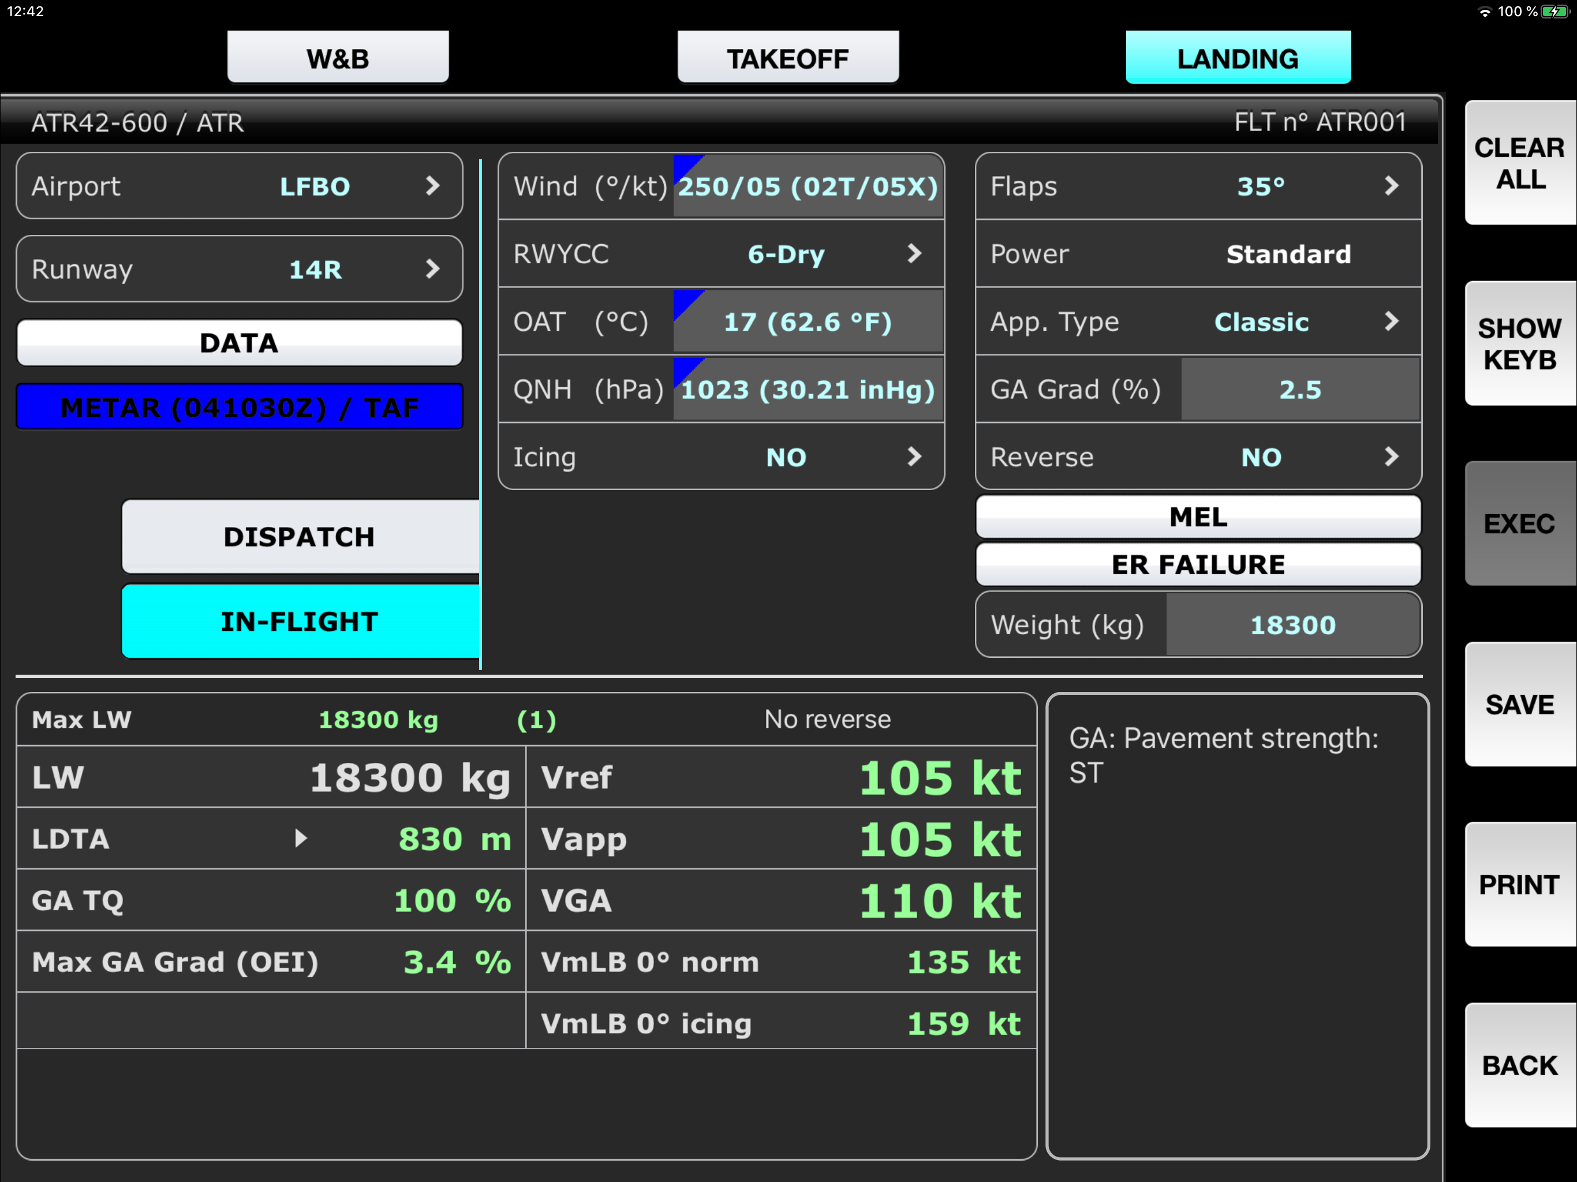Click the (1) limitation code
Image resolution: width=1577 pixels, height=1182 pixels.
click(536, 720)
